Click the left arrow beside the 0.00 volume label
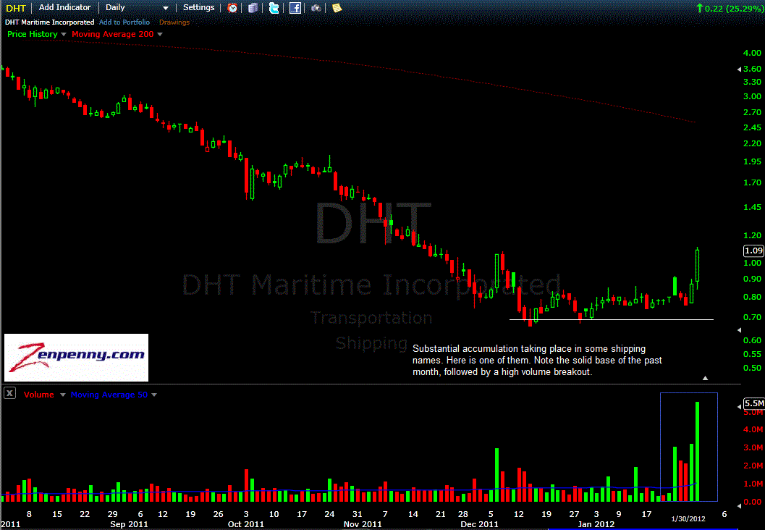765x530 pixels. tap(739, 505)
